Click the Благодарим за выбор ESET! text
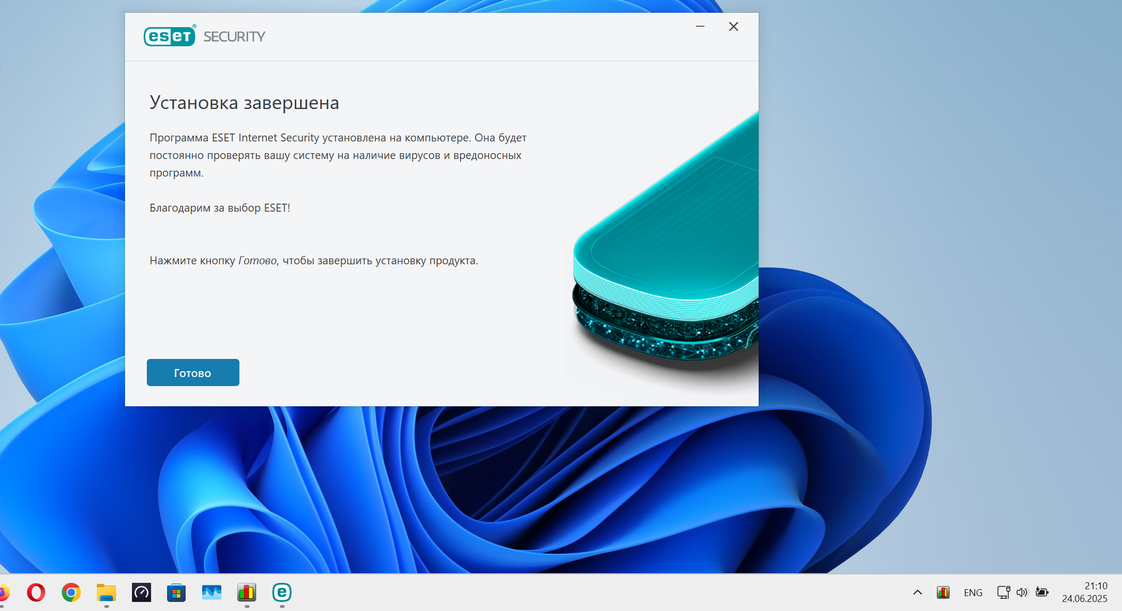The width and height of the screenshot is (1122, 611). [x=220, y=208]
